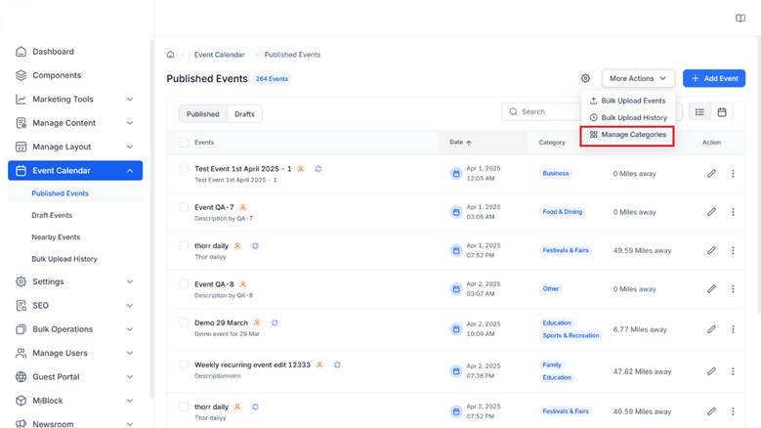Click the Bulk Operations icon
This screenshot has width=761, height=428.
[21, 329]
